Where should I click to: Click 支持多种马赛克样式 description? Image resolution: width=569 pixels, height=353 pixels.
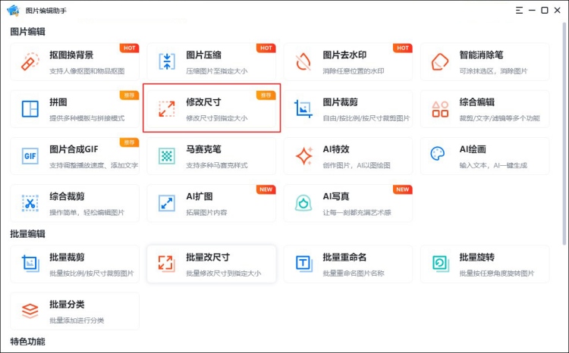217,165
